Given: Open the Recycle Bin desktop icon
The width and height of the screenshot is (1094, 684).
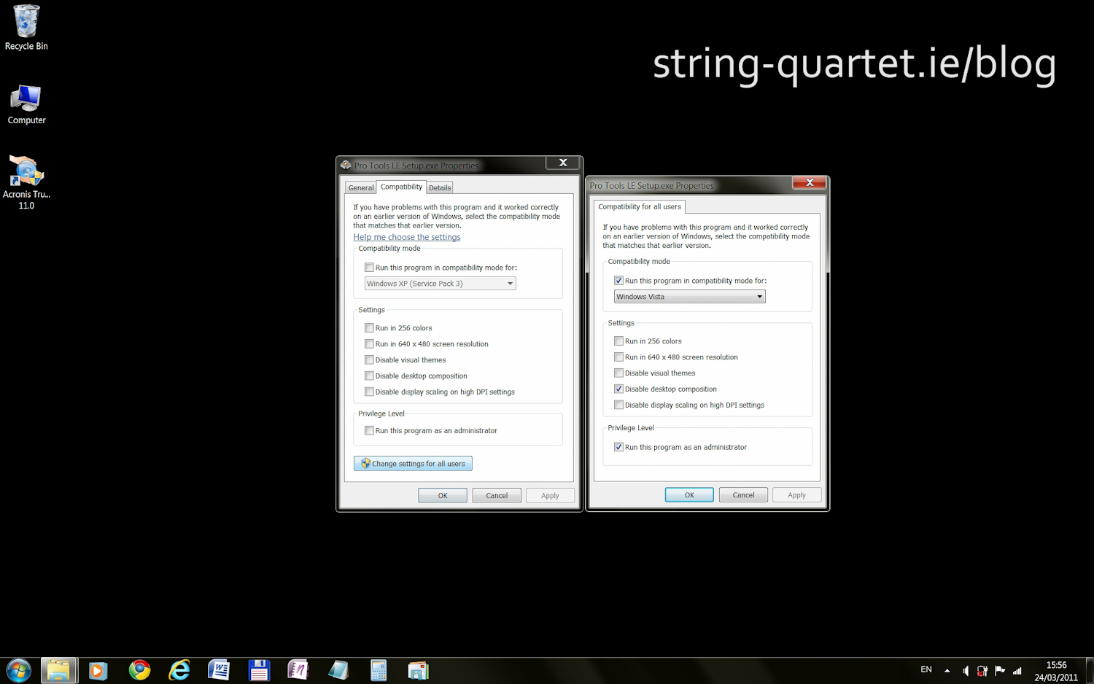Looking at the screenshot, I should pyautogui.click(x=26, y=28).
